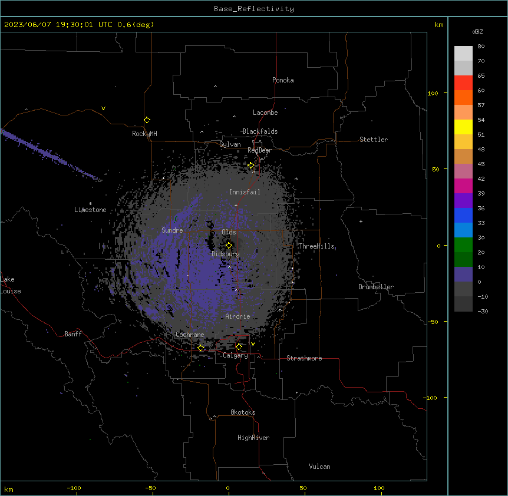Pick the slate purple 0-10 dBZ legend swatch
The image size is (508, 496).
pos(463,275)
